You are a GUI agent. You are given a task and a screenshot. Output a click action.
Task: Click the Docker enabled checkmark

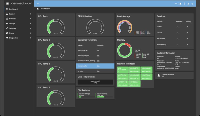click(177, 33)
